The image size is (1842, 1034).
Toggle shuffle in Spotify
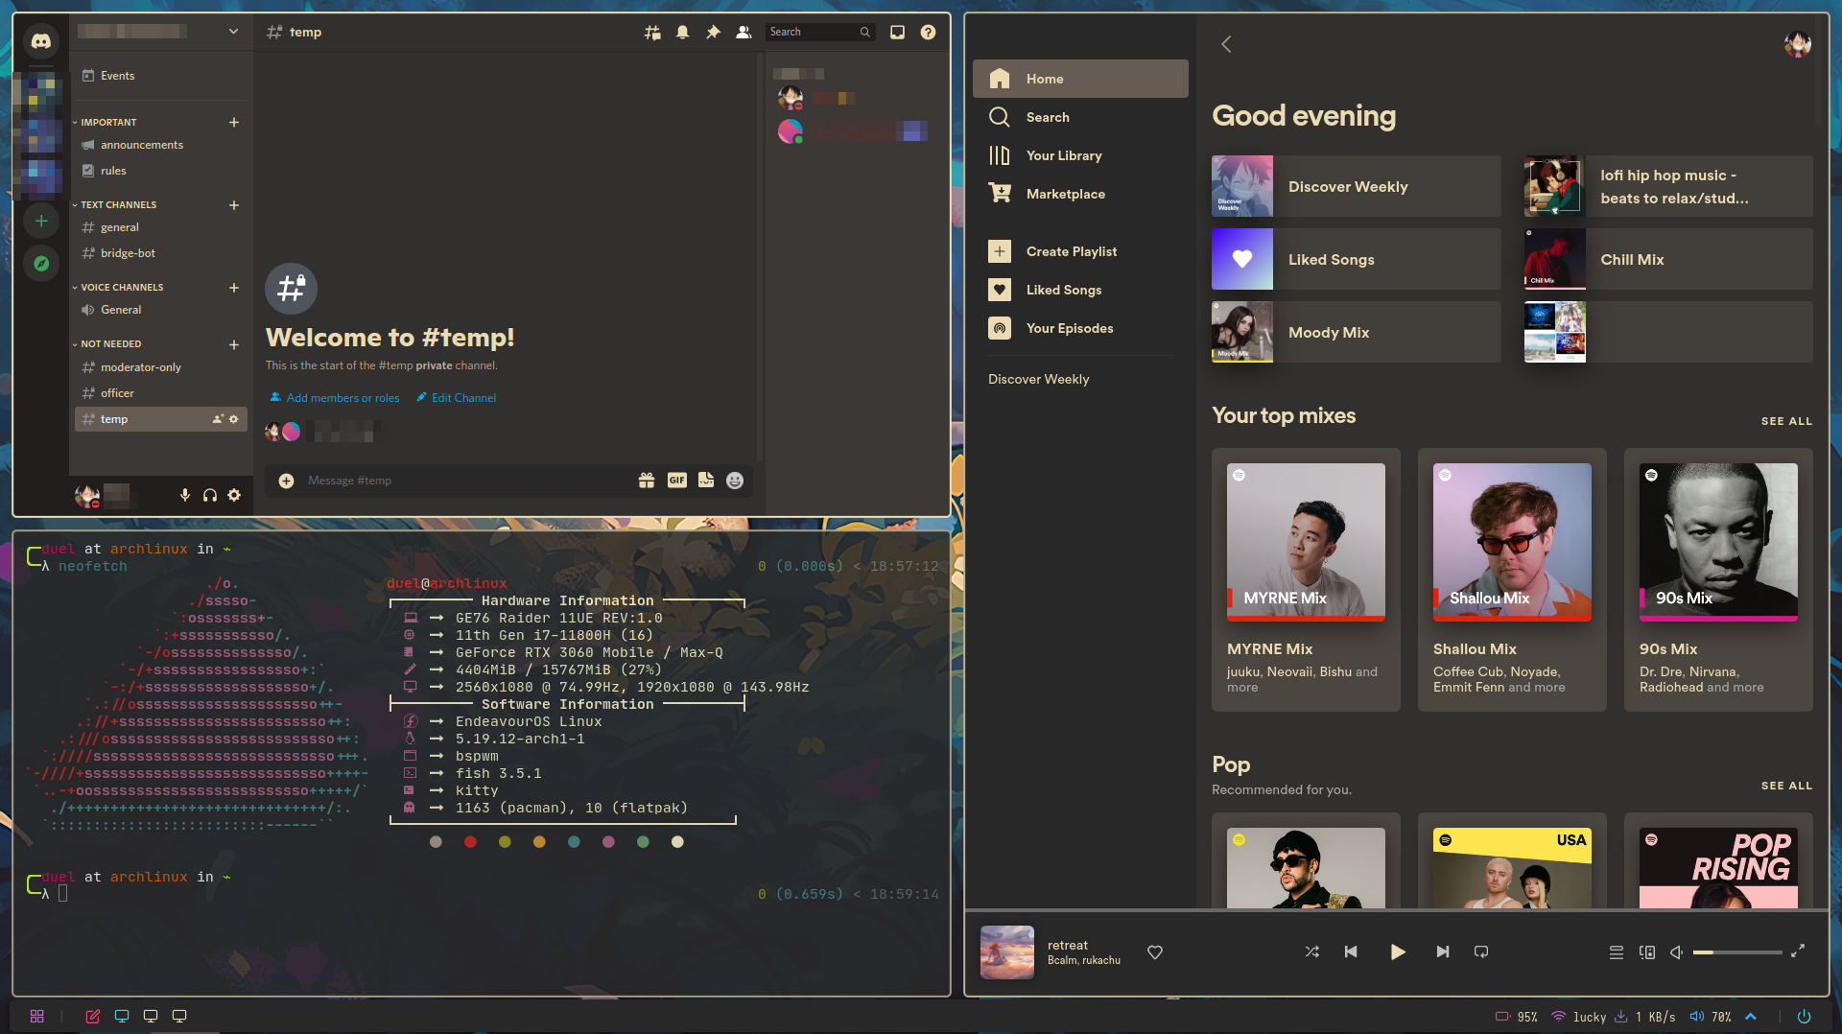coord(1311,952)
